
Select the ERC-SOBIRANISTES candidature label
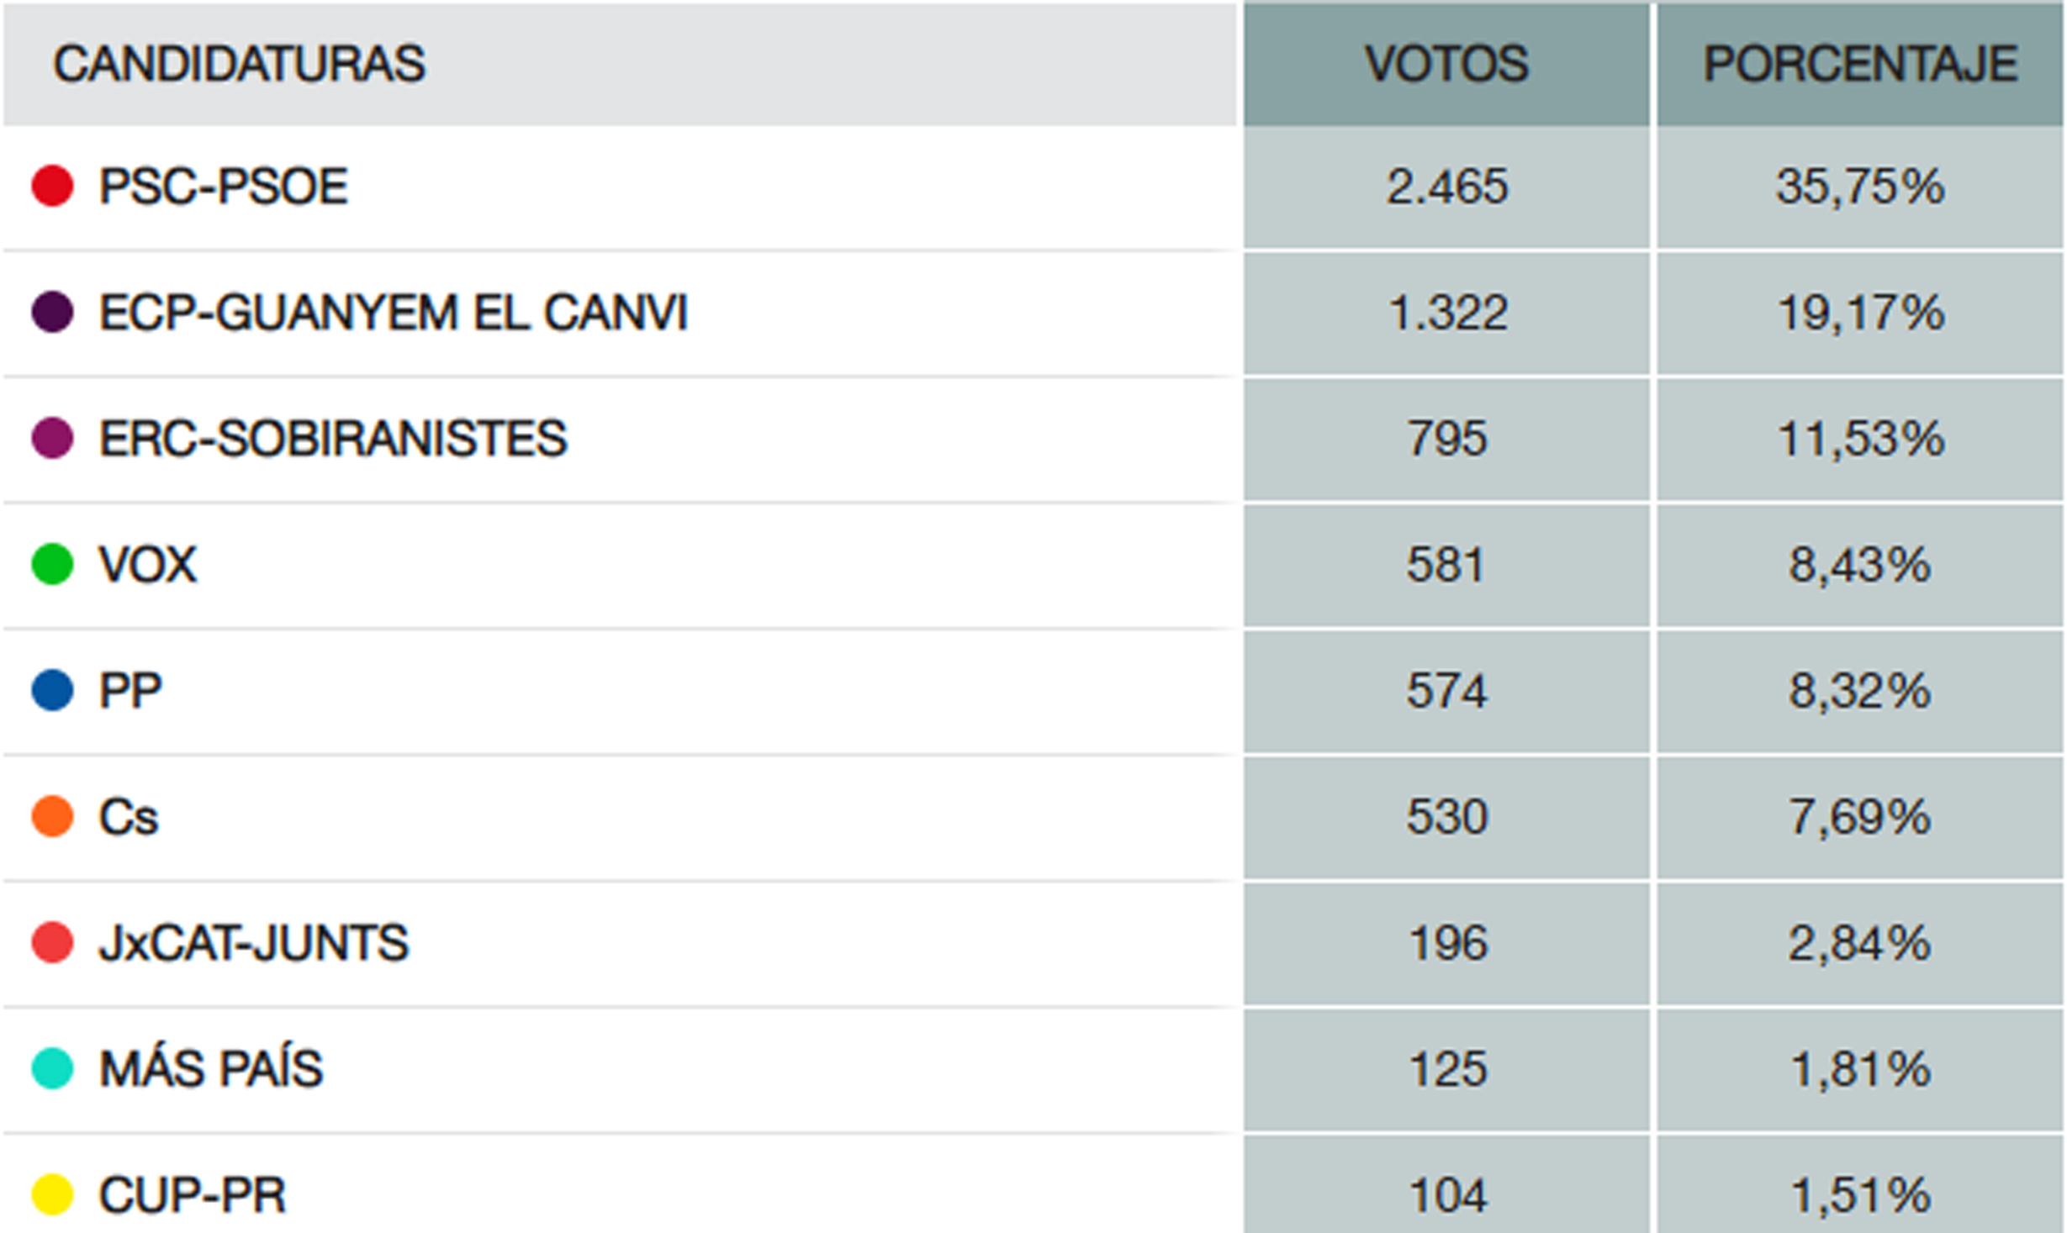click(x=333, y=438)
